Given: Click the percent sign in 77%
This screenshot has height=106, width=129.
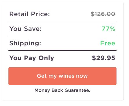Looking at the screenshot, I should coord(112,29).
